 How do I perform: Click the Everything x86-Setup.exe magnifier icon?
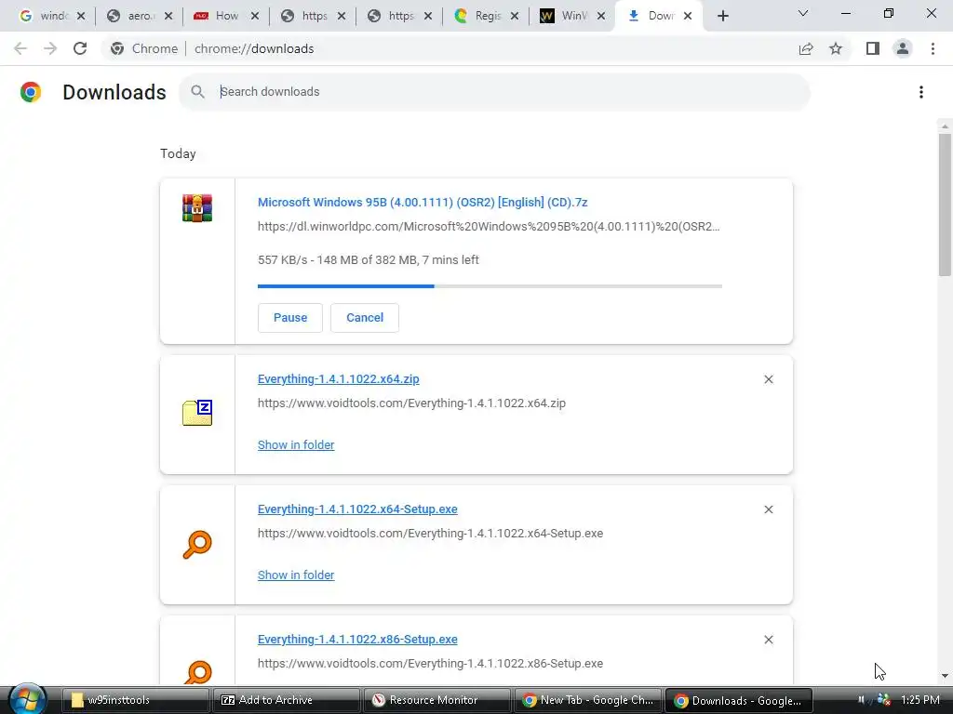197,671
